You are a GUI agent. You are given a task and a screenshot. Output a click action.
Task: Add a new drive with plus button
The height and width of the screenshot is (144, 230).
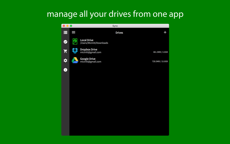coord(165,32)
